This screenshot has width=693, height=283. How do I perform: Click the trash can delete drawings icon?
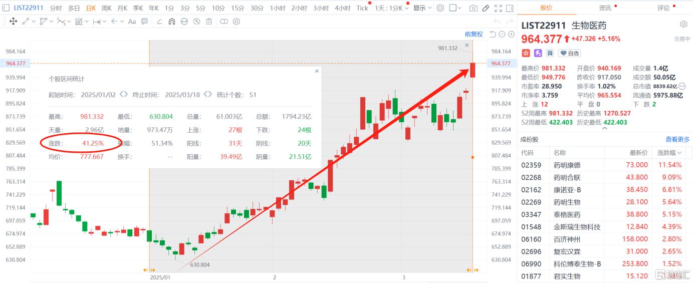pos(209,22)
